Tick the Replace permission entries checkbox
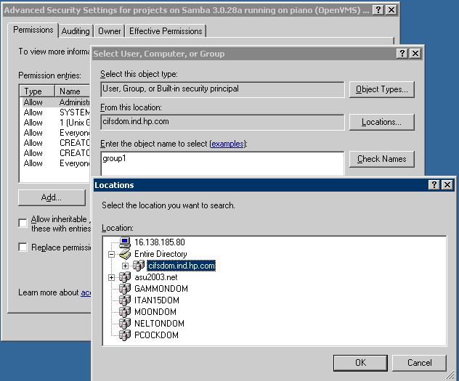459x381 pixels. pyautogui.click(x=23, y=247)
